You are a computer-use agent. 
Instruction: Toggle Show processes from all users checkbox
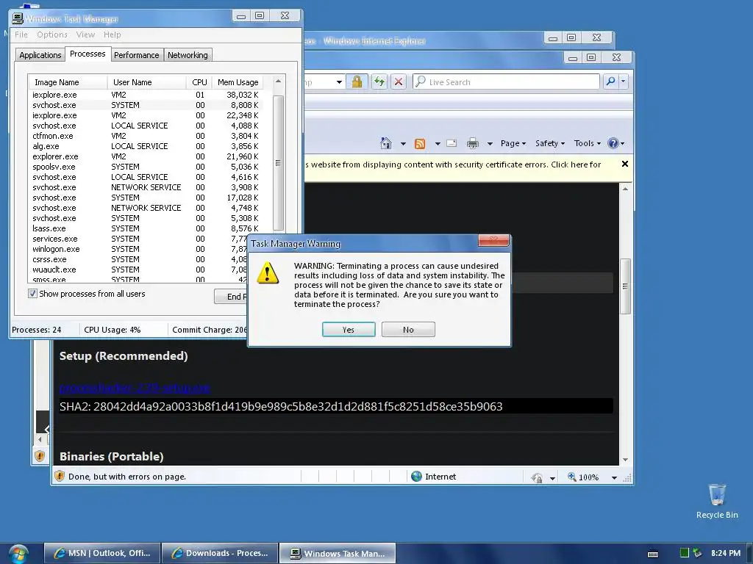pos(32,294)
